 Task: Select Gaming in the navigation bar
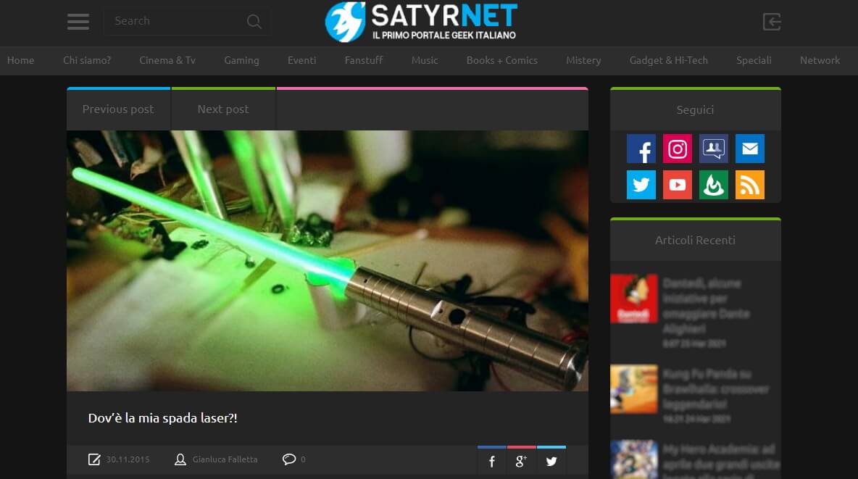pyautogui.click(x=241, y=60)
